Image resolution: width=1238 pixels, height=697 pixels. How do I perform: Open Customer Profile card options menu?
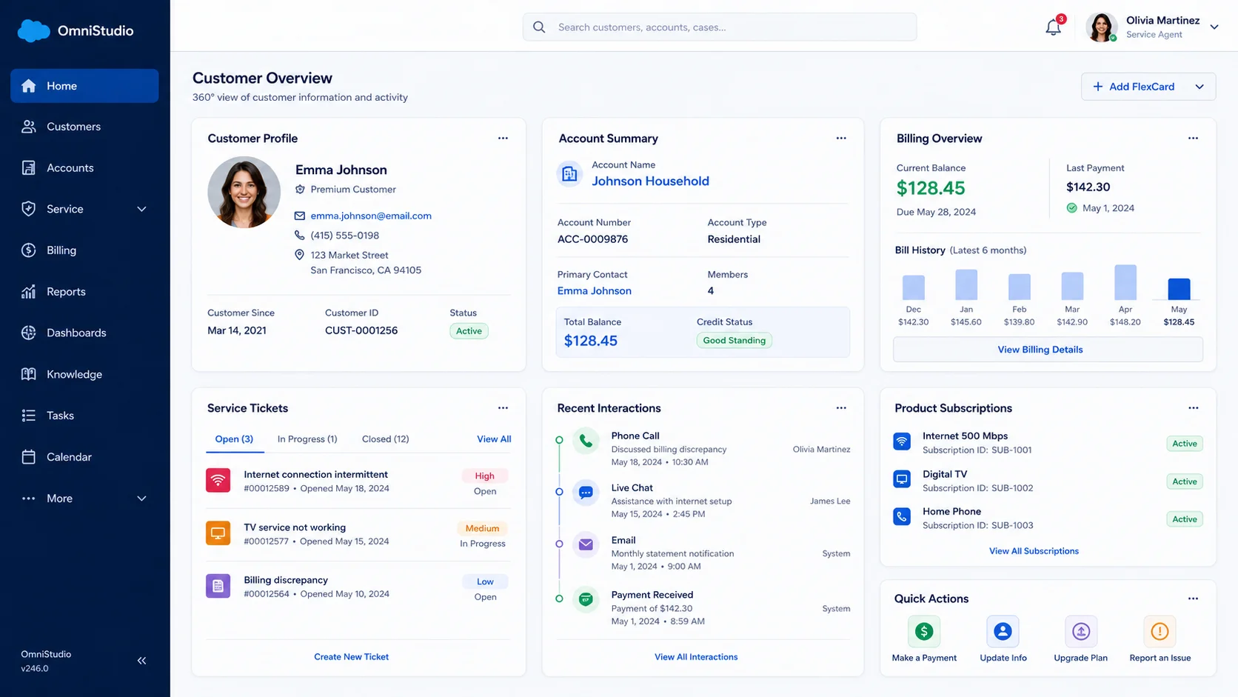[x=503, y=139]
